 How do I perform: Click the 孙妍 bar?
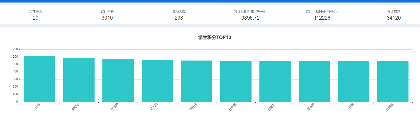(x=353, y=81)
